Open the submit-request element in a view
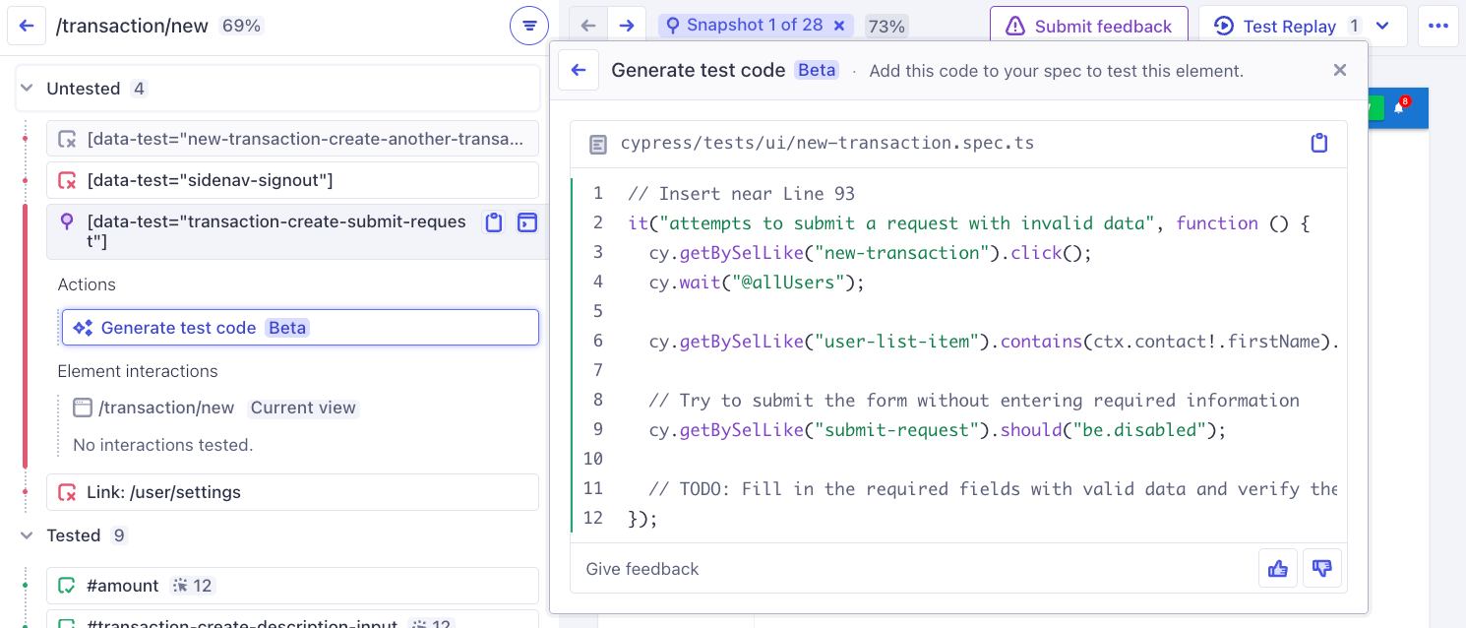Screen dimensions: 1466x628 527,224
